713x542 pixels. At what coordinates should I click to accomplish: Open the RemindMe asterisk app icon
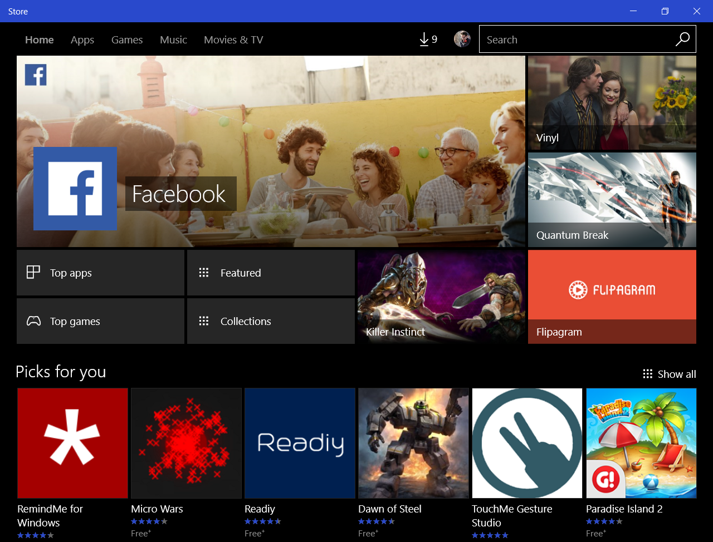(x=72, y=443)
